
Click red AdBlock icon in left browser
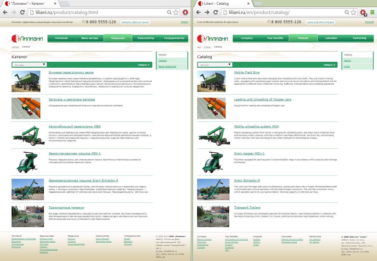click(186, 12)
